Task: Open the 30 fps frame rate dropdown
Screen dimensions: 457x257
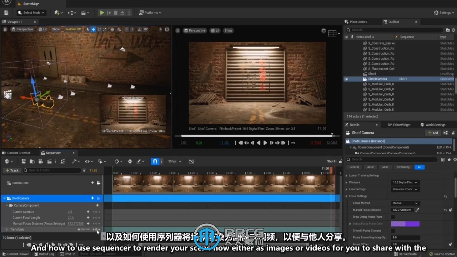Action: coord(175,161)
